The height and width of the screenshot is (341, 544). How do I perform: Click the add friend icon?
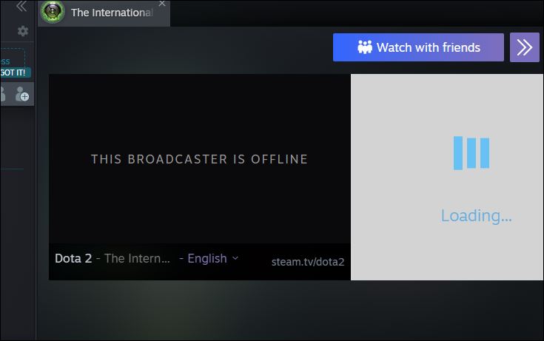click(22, 94)
